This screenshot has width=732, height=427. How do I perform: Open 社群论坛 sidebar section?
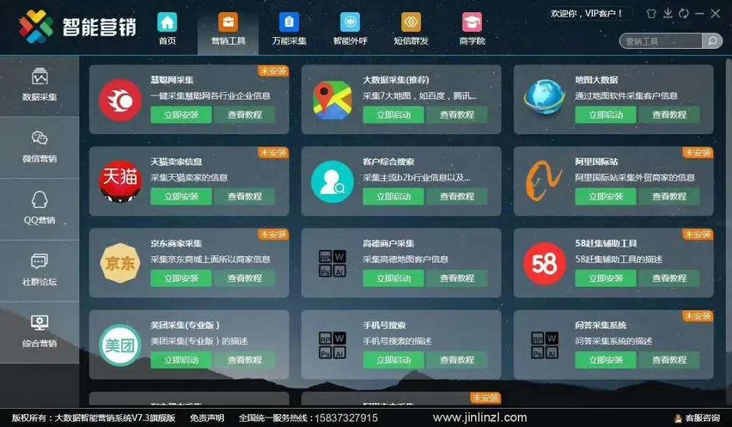click(39, 270)
